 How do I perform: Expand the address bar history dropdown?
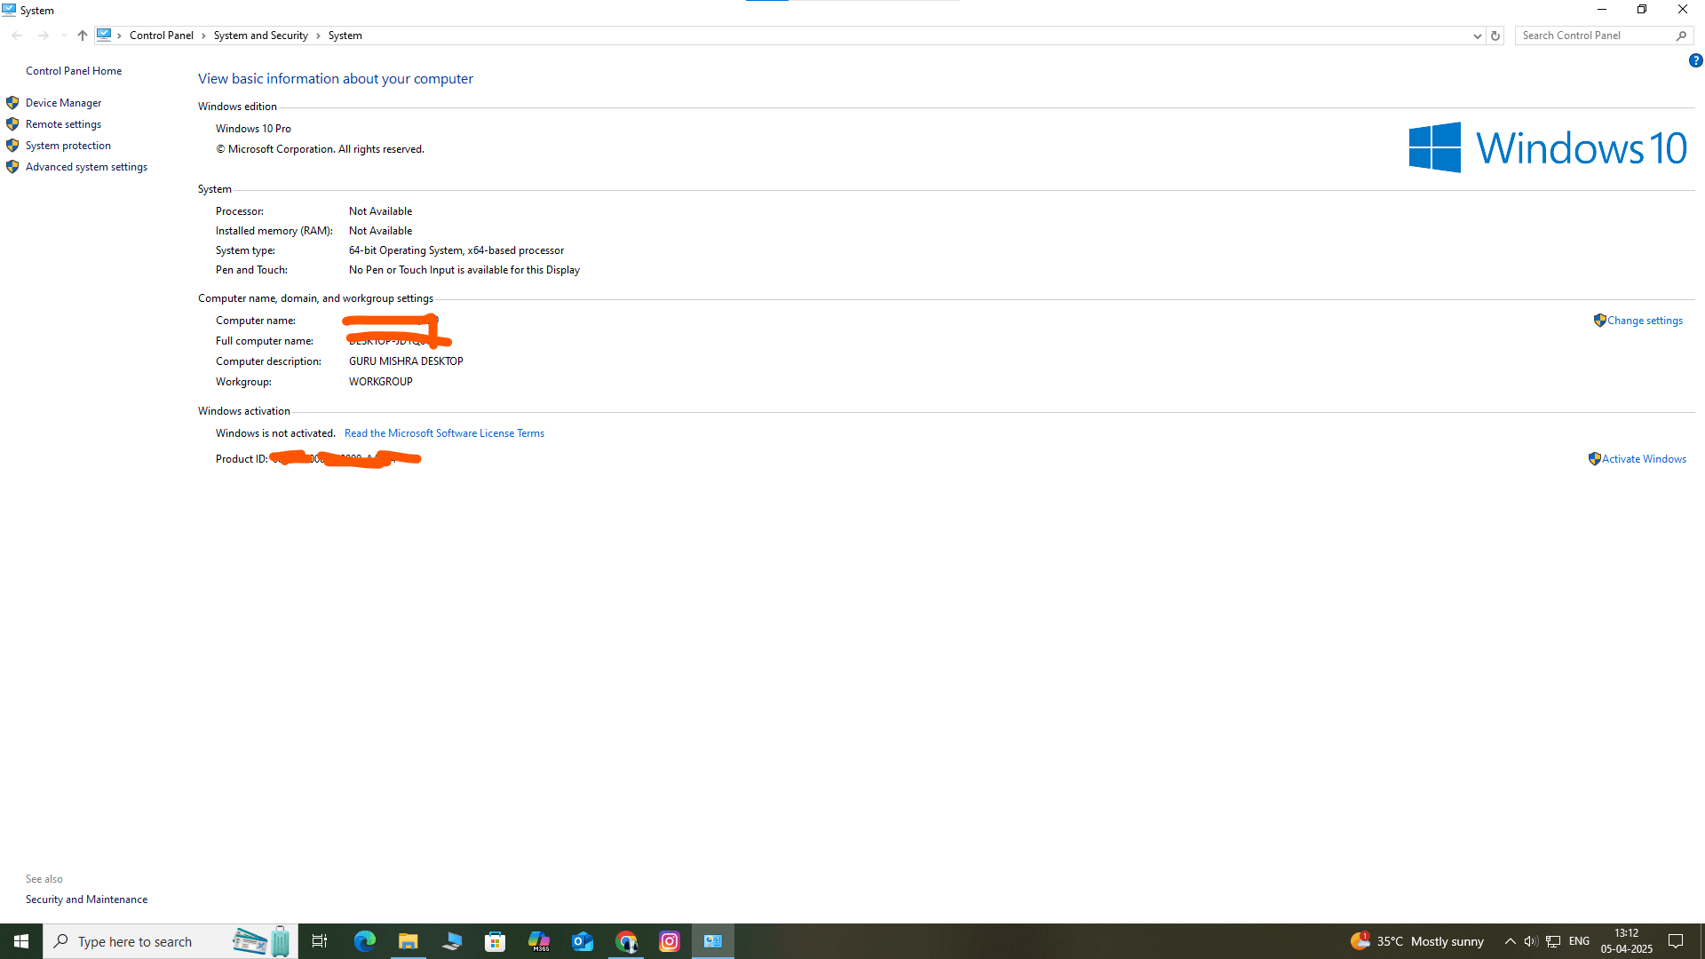pos(1477,36)
